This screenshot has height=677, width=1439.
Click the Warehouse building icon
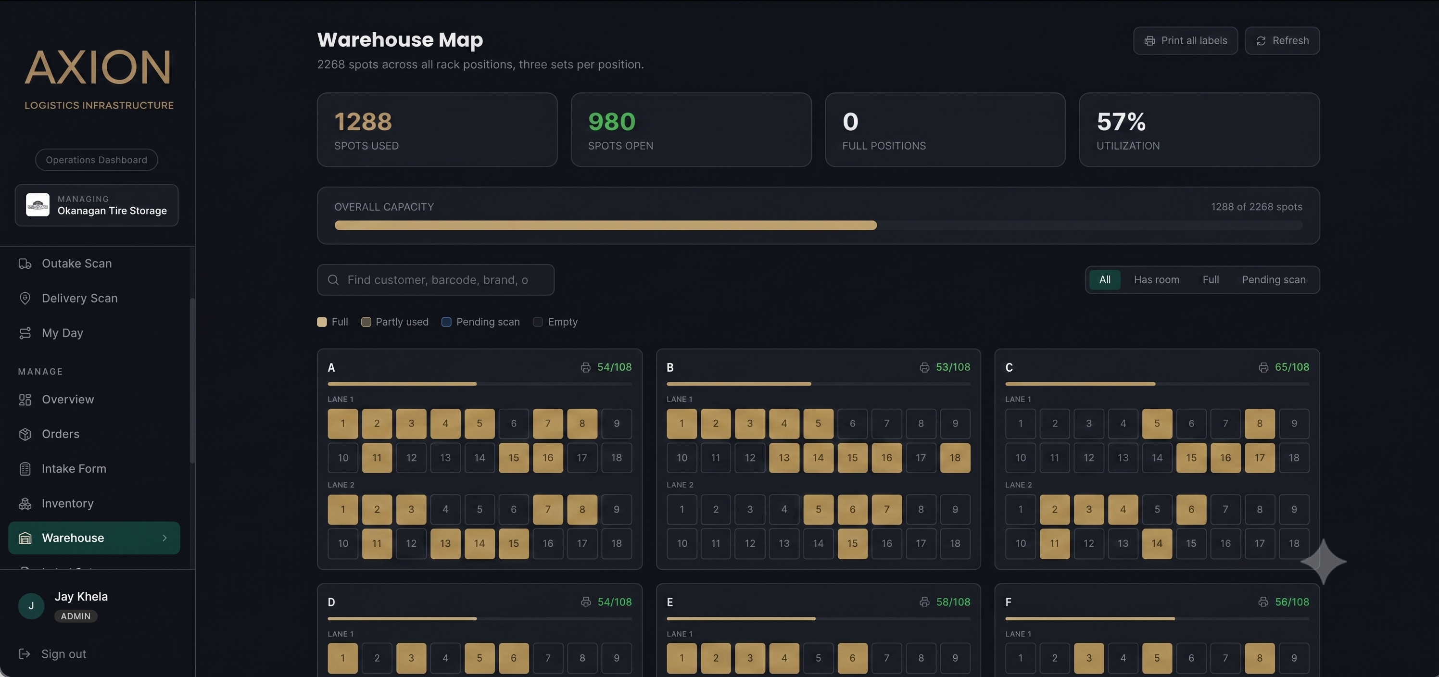(25, 538)
